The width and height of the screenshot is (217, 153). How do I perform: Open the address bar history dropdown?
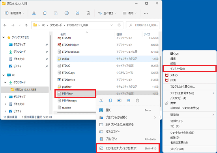point(112,25)
